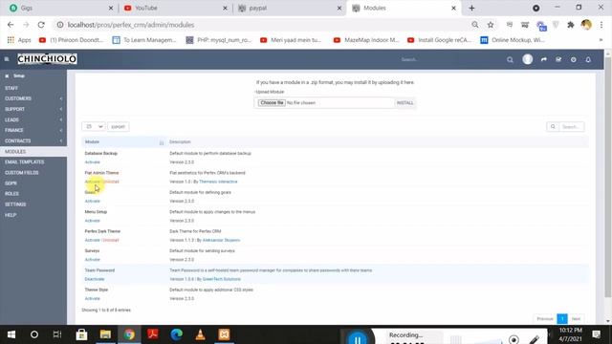Open the entries-per-page dropdown
Screen dimensions: 612x344
coord(94,127)
